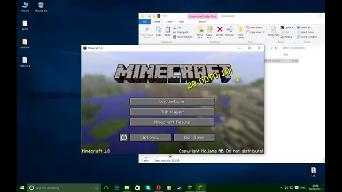The image size is (342, 192).
Task: Open the clock showing 01:08
Action: point(316,187)
